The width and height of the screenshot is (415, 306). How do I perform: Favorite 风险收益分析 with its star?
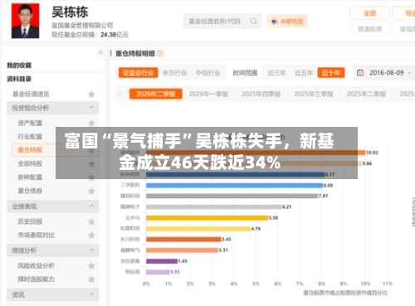click(x=91, y=266)
